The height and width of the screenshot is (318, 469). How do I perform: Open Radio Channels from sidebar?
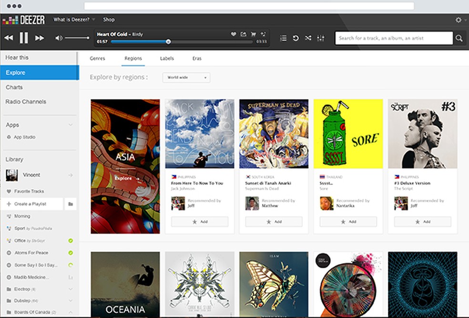(25, 102)
